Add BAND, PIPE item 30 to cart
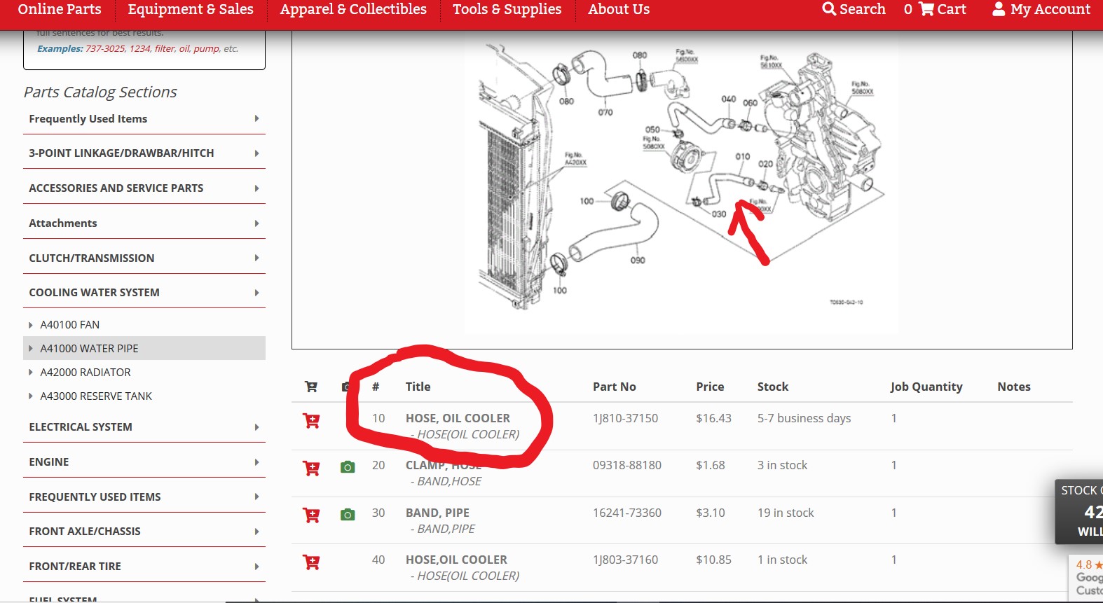 pyautogui.click(x=311, y=515)
